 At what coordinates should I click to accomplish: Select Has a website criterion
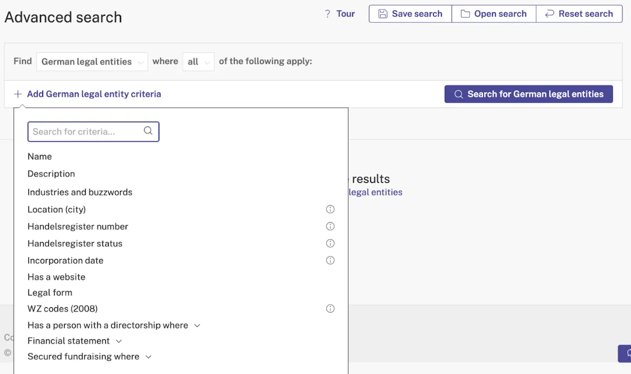tap(56, 277)
